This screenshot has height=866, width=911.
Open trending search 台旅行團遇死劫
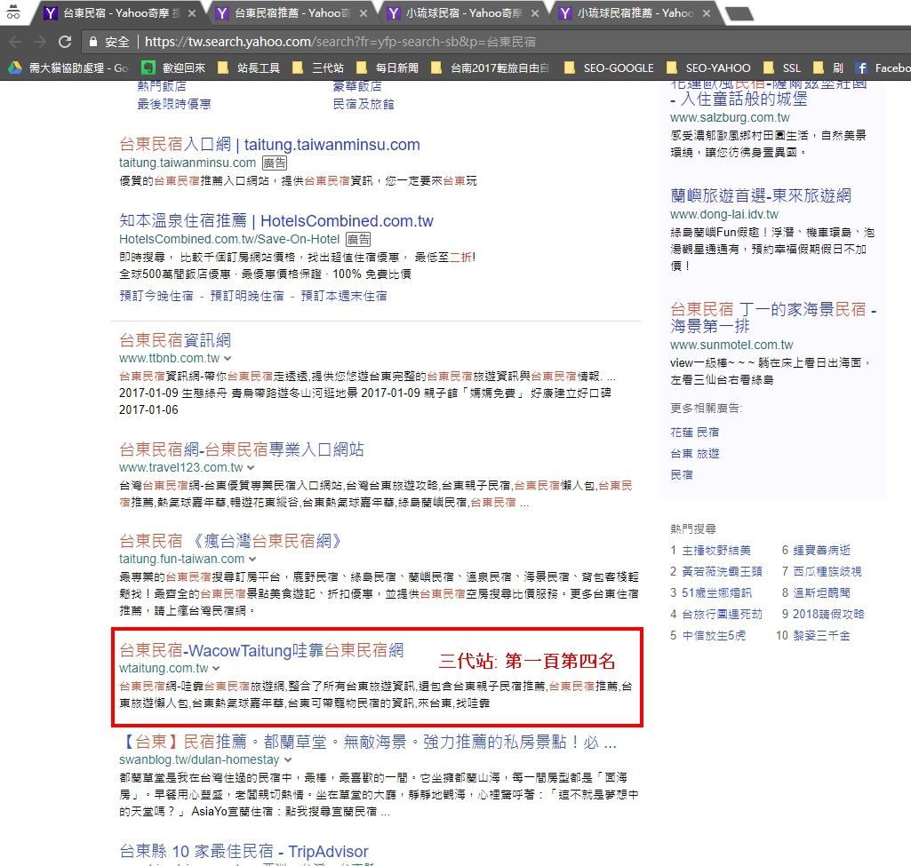pos(722,615)
